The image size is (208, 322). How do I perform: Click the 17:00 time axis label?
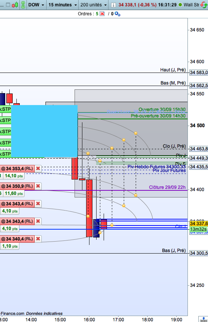118,319
